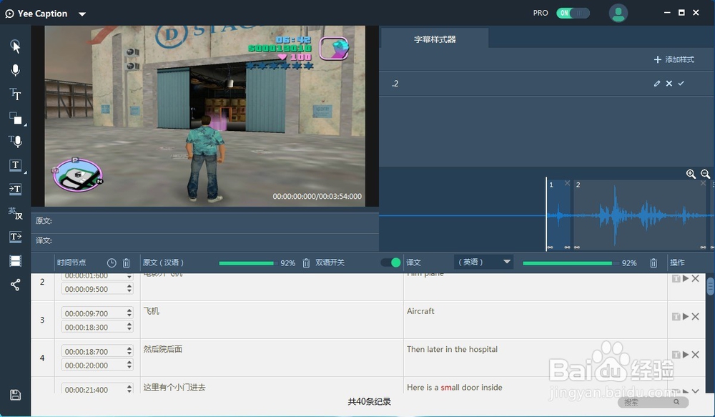Delete style .2 with X icon

pyautogui.click(x=669, y=84)
